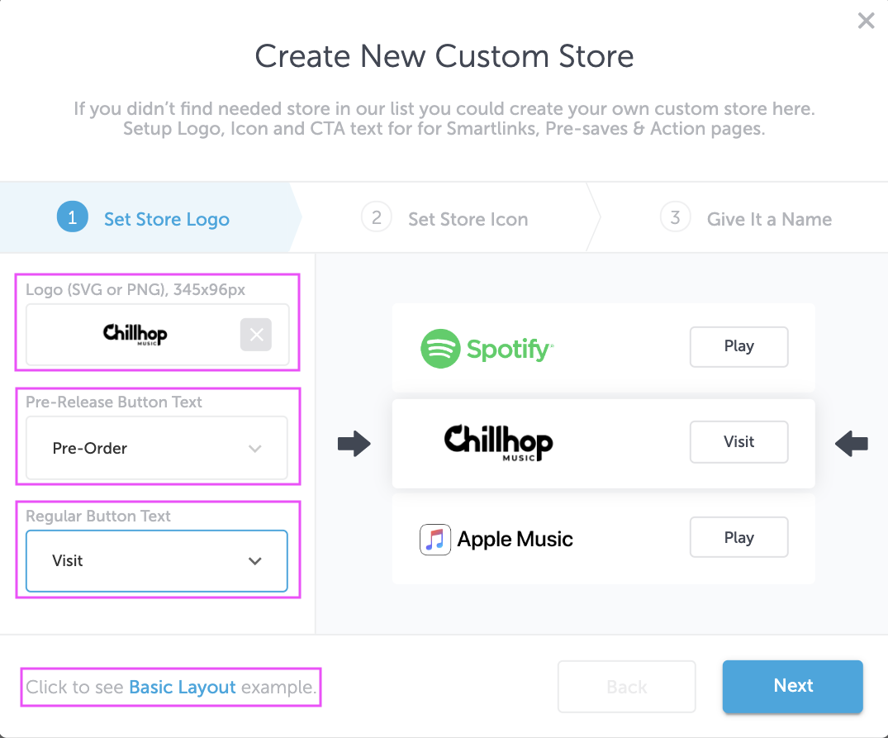Click the Chillhop Music logo in preview
The image size is (888, 738).
pos(498,442)
